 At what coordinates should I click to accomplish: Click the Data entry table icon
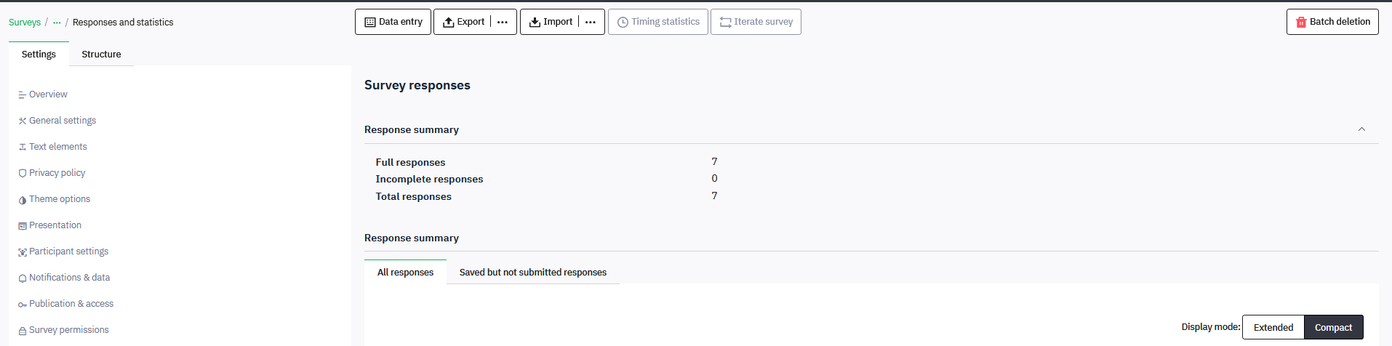pos(370,22)
